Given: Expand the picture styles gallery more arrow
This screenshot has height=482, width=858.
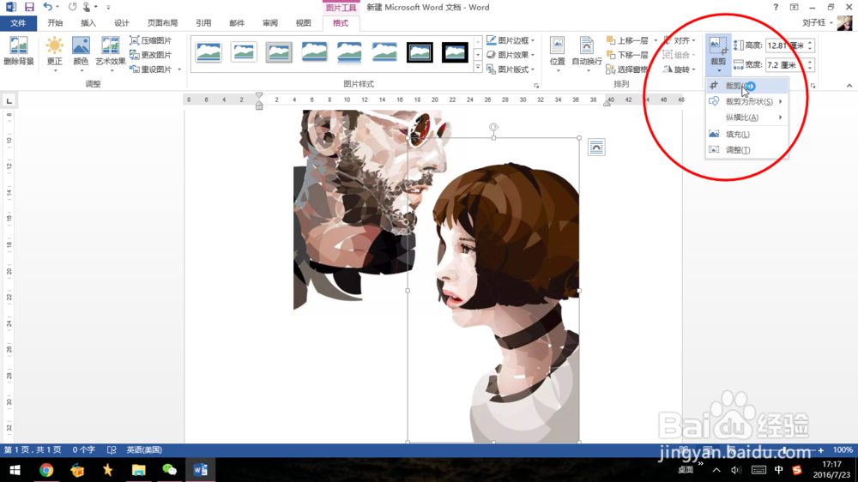Looking at the screenshot, I should [x=478, y=68].
